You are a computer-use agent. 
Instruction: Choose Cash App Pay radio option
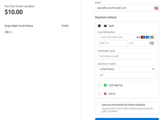pos(99,85)
